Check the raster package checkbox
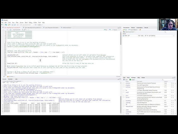178x134 pixels. pos(124,110)
